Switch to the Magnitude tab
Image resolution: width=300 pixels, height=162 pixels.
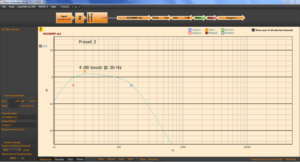click(x=45, y=159)
